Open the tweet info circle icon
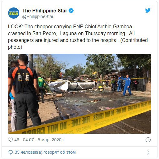This screenshot has height=159, width=159. 148,140
